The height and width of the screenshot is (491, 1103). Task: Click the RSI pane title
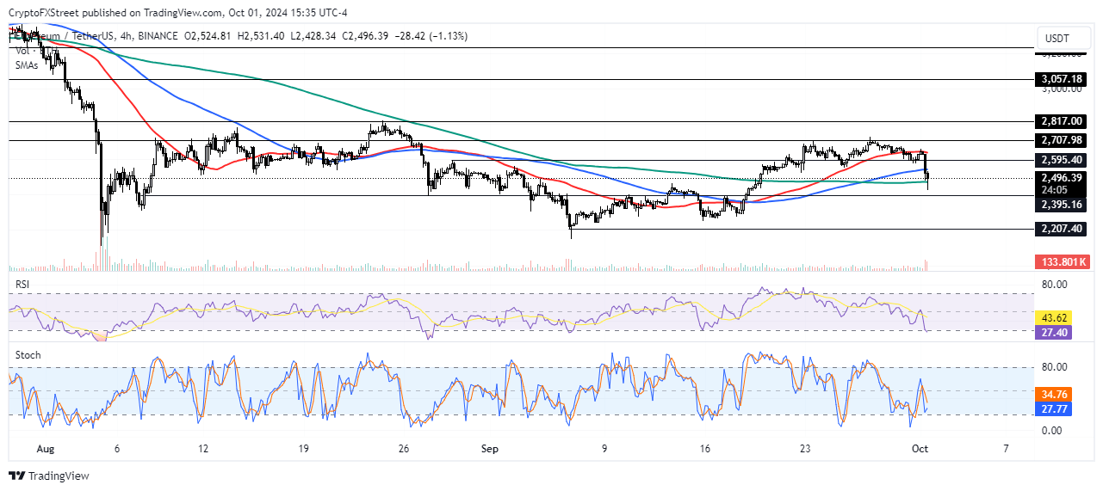tap(22, 281)
